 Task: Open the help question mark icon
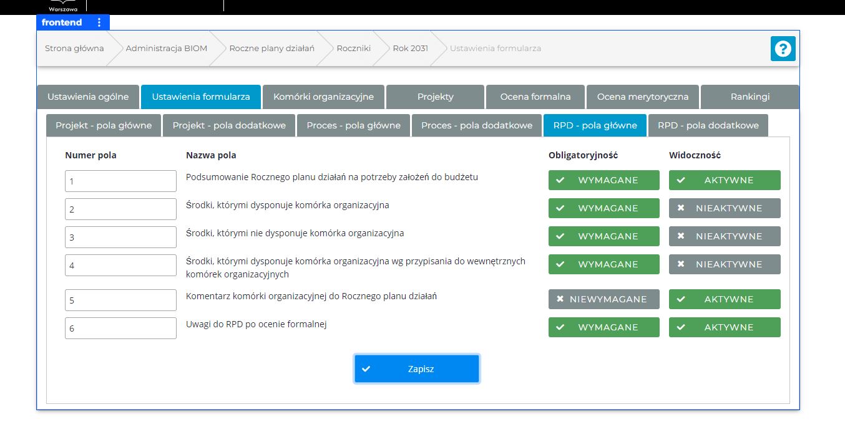tap(783, 49)
